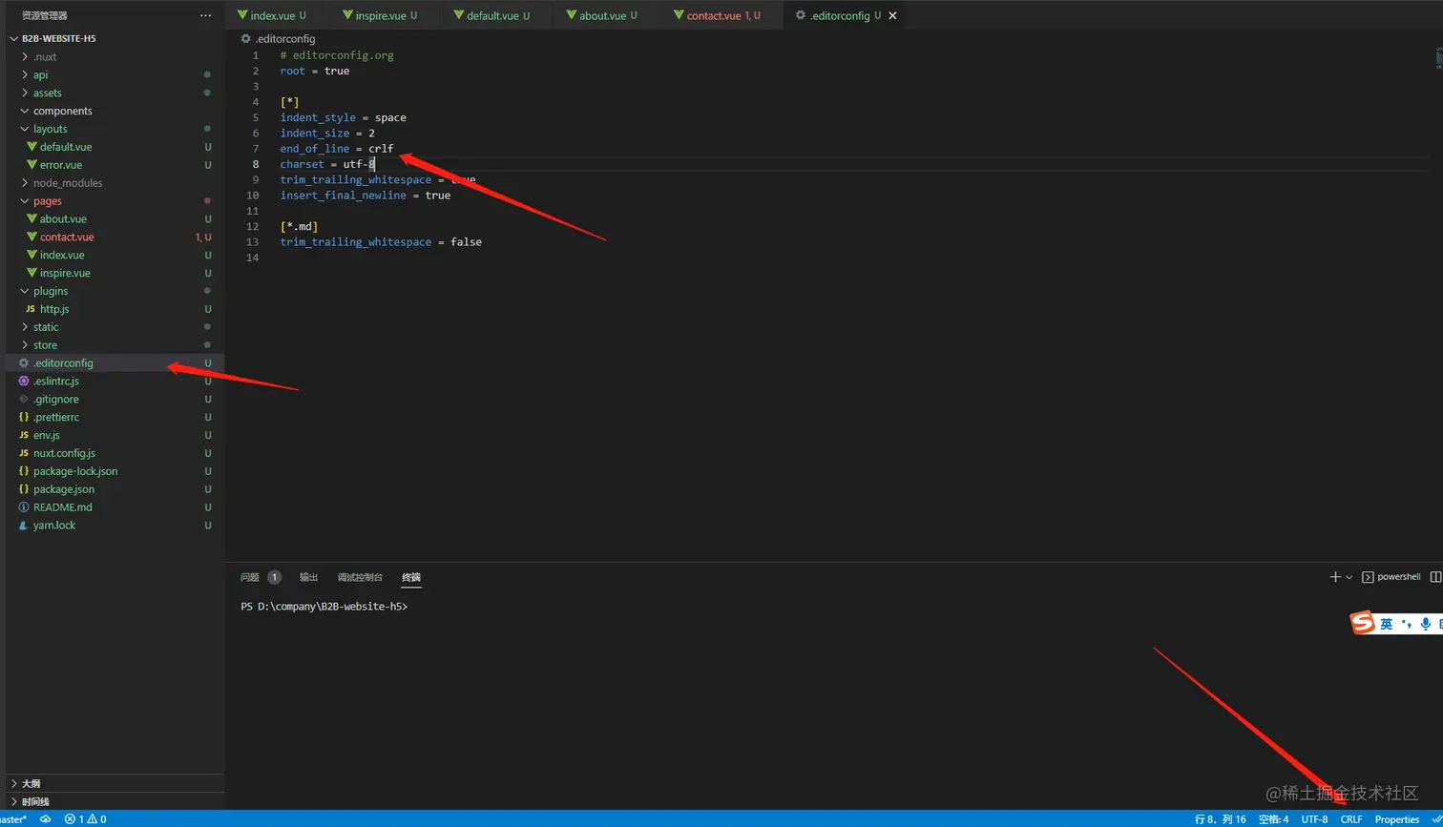Click the Sogou input method logo
The width and height of the screenshot is (1443, 827).
(x=1362, y=624)
